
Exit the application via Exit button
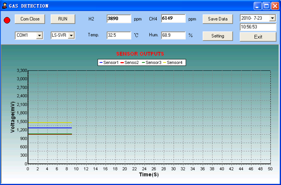(x=258, y=37)
